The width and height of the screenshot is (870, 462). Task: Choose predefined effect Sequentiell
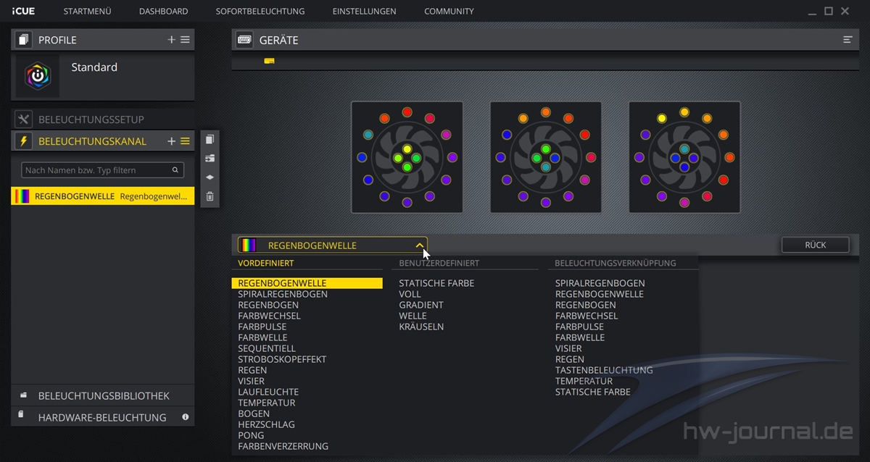pyautogui.click(x=267, y=348)
